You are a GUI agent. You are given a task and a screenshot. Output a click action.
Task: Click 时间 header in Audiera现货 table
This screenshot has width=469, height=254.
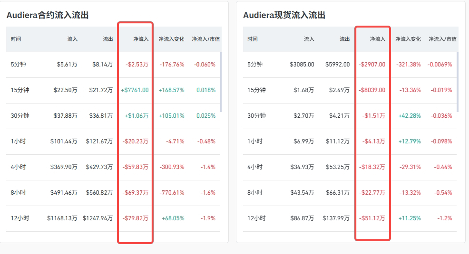click(253, 39)
